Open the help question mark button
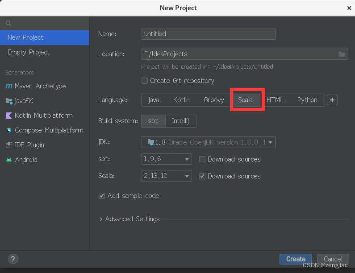The width and height of the screenshot is (355, 273). (13, 259)
